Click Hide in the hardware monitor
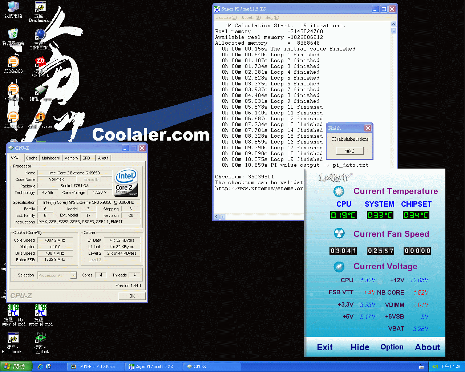This screenshot has width=465, height=372. pyautogui.click(x=360, y=347)
